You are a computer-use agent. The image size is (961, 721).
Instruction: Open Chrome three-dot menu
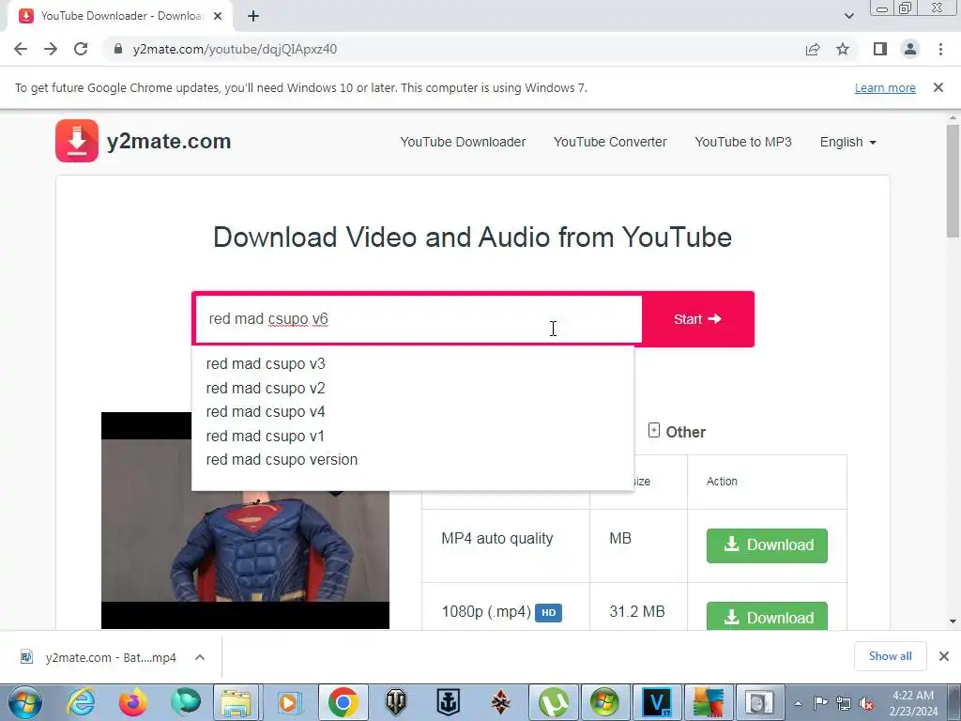pyautogui.click(x=940, y=49)
